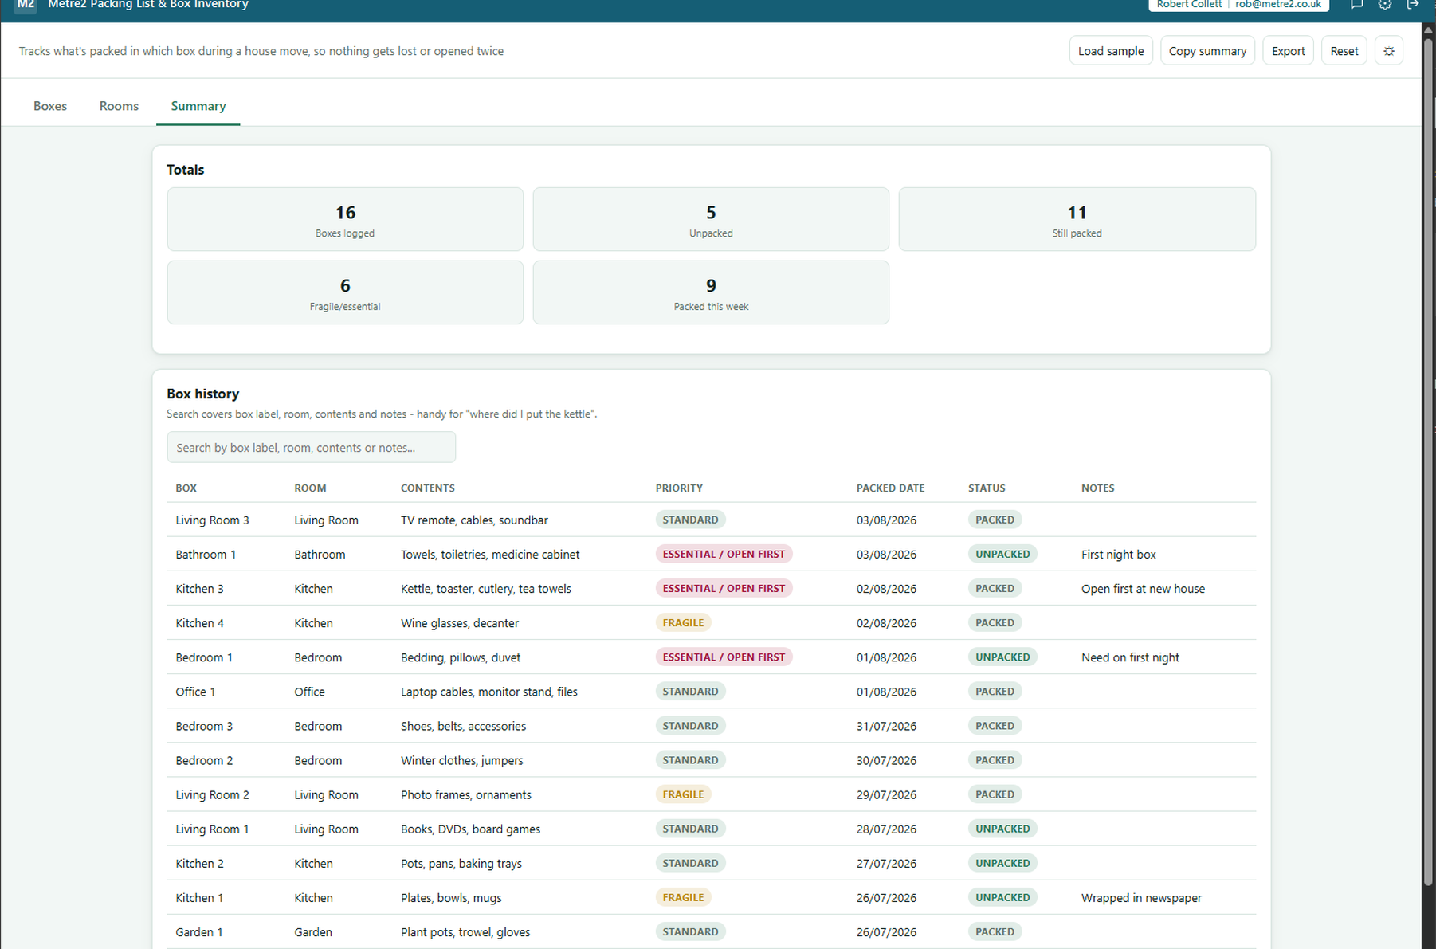
Task: Click the BOX column header
Action: click(x=186, y=488)
